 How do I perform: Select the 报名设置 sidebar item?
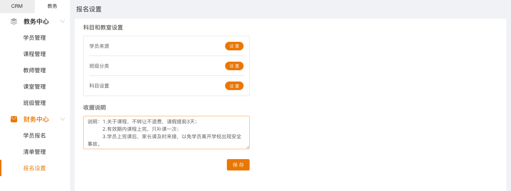(34, 168)
